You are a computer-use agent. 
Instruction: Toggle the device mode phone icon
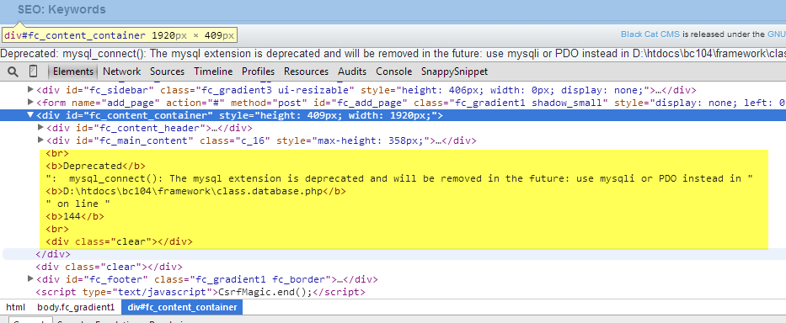coord(33,71)
